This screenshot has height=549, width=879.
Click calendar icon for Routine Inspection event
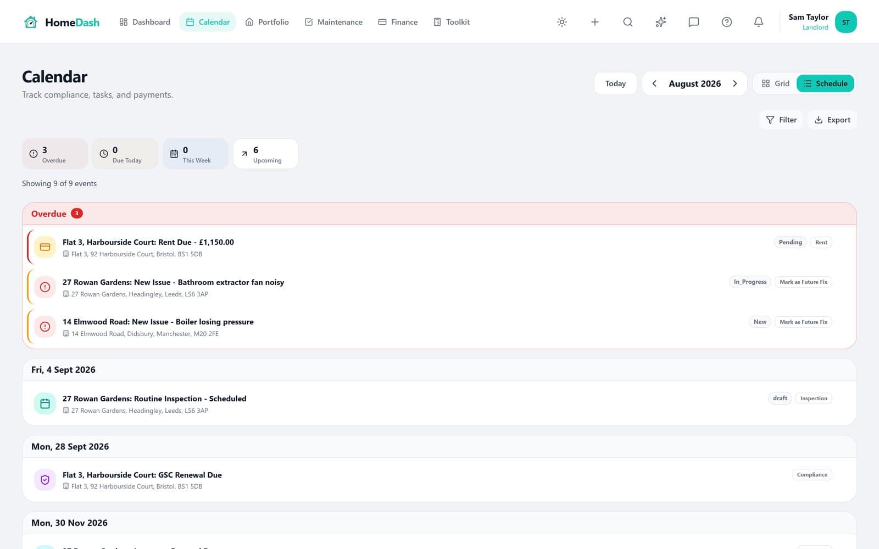tap(45, 404)
